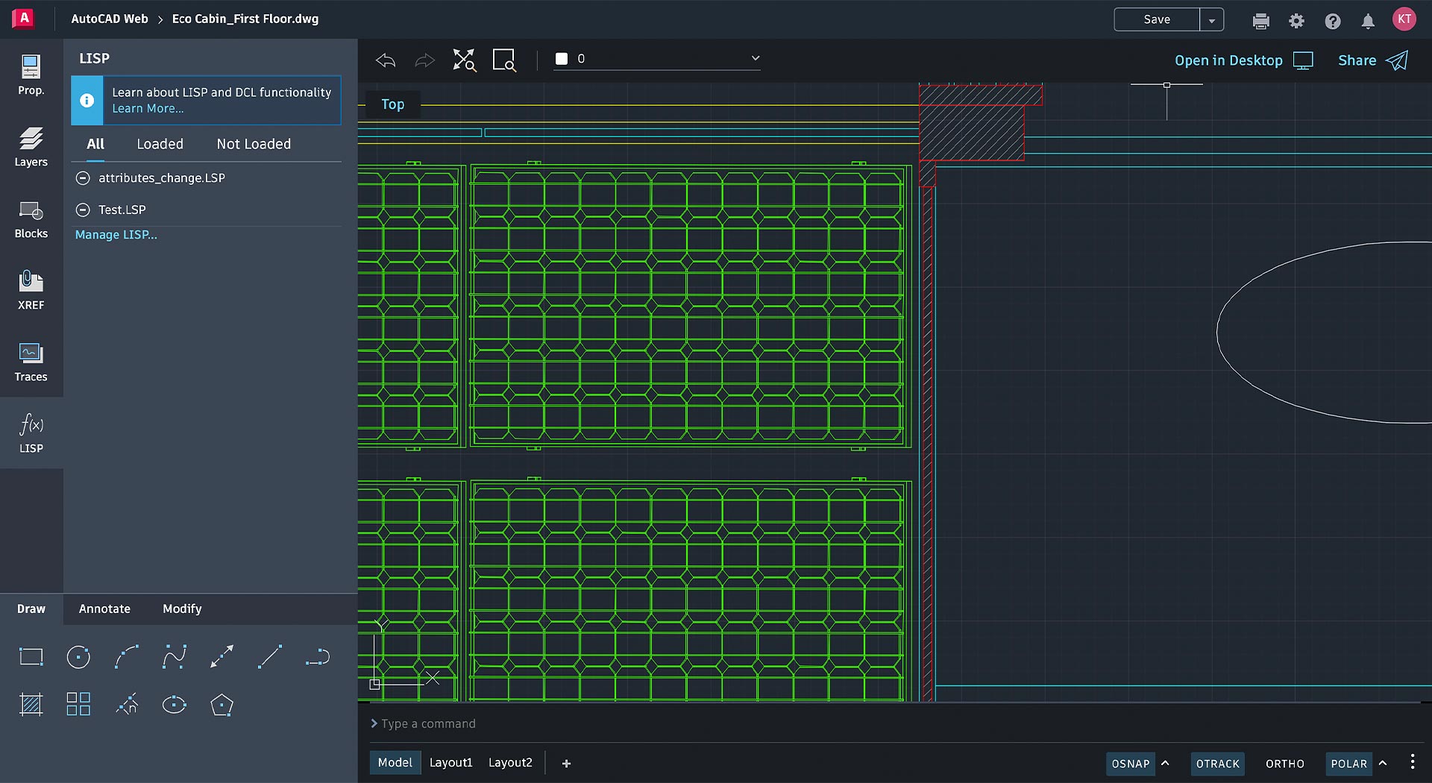Image resolution: width=1432 pixels, height=783 pixels.
Task: Click the Zoom Extents icon
Action: point(464,60)
